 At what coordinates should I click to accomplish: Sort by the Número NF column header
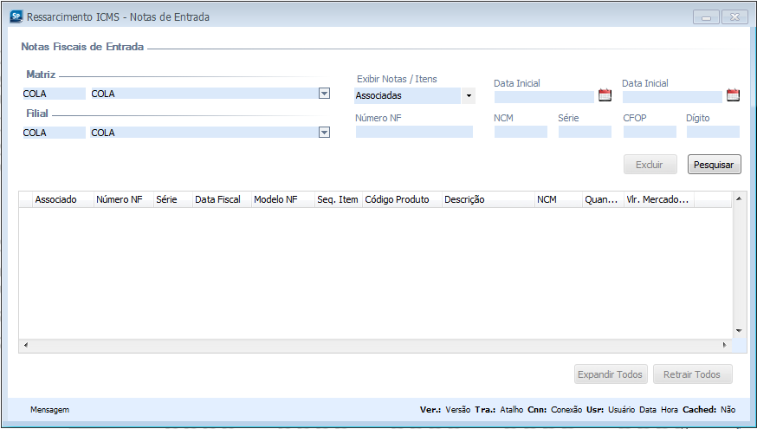point(120,199)
